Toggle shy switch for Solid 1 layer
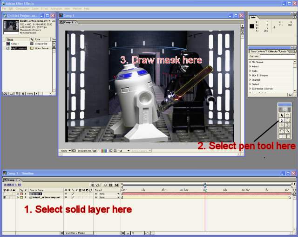The height and width of the screenshot is (237, 298). point(66,194)
